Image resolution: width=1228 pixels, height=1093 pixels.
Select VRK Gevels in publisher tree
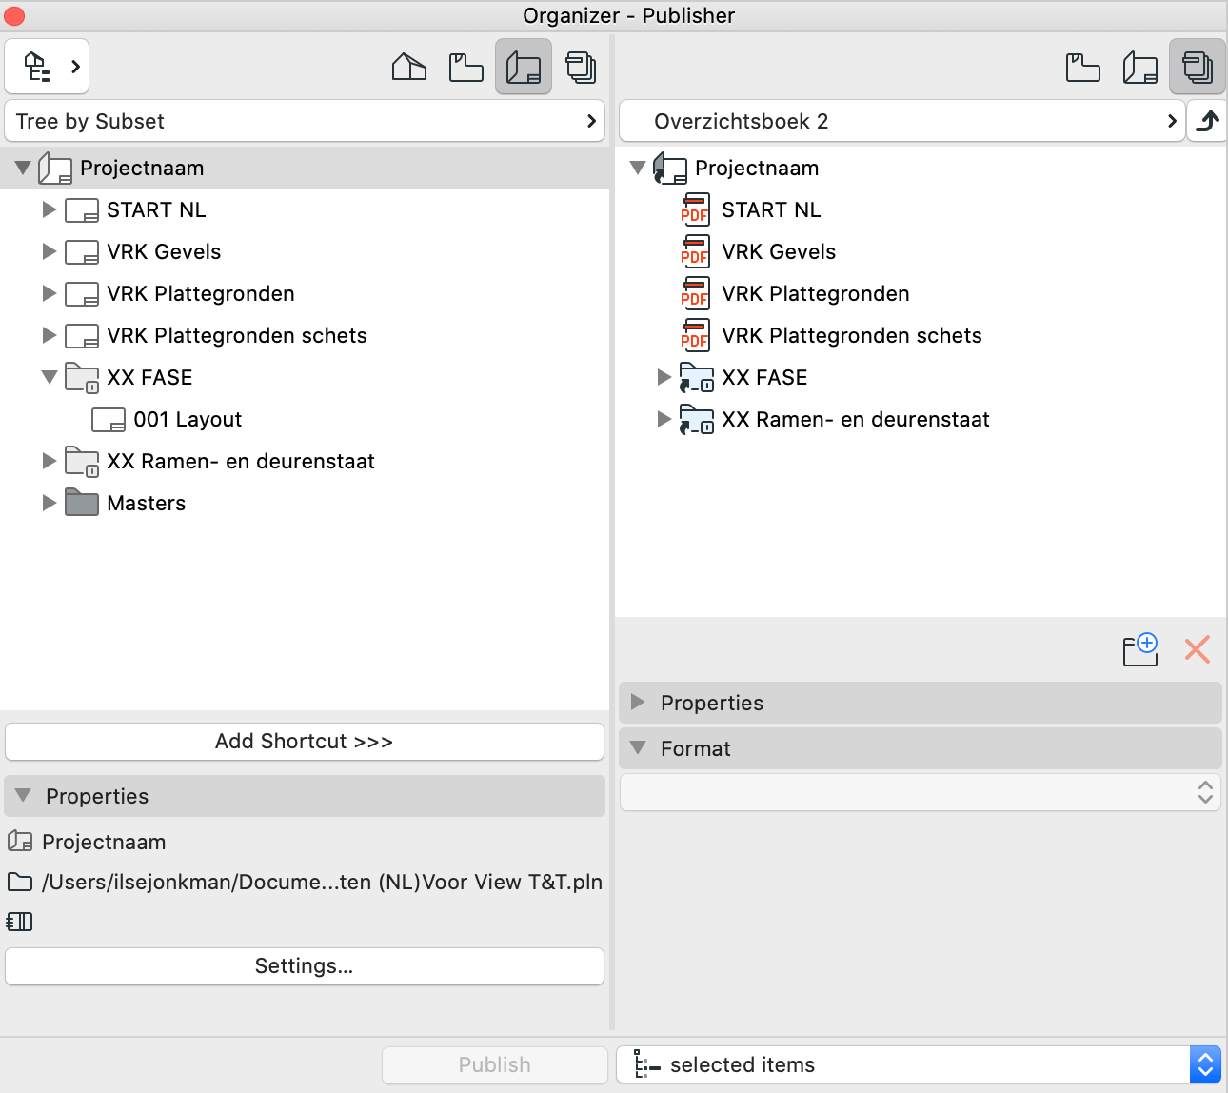(779, 251)
